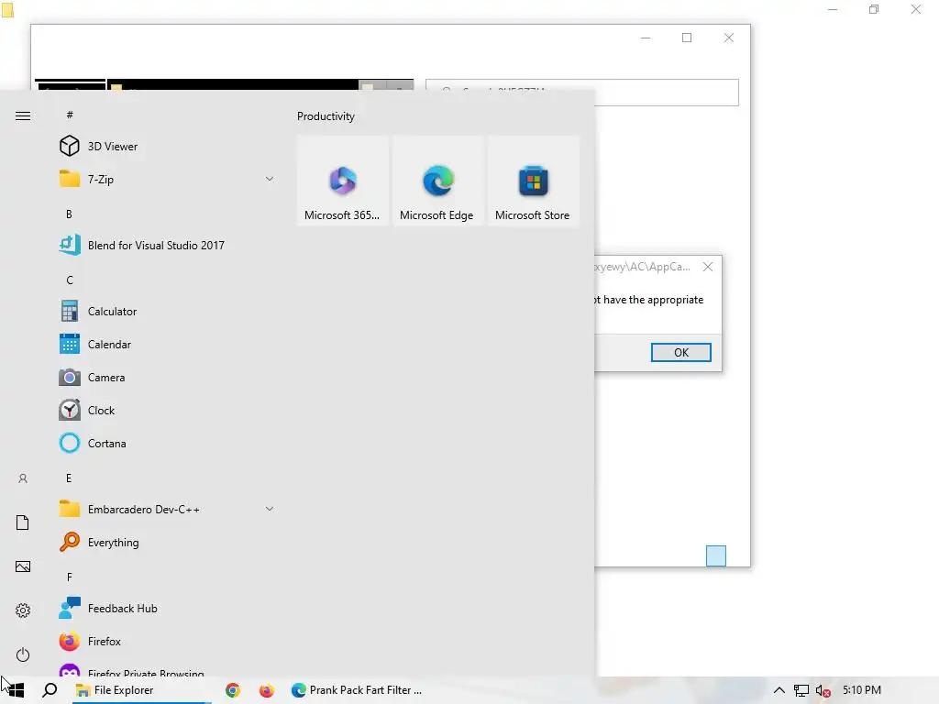Open network status tray icon
This screenshot has height=704, width=939.
801,690
